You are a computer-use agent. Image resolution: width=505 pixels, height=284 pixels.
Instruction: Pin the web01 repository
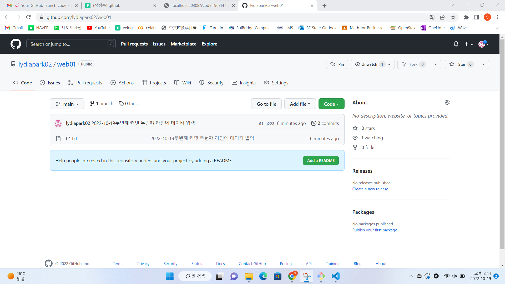point(337,64)
